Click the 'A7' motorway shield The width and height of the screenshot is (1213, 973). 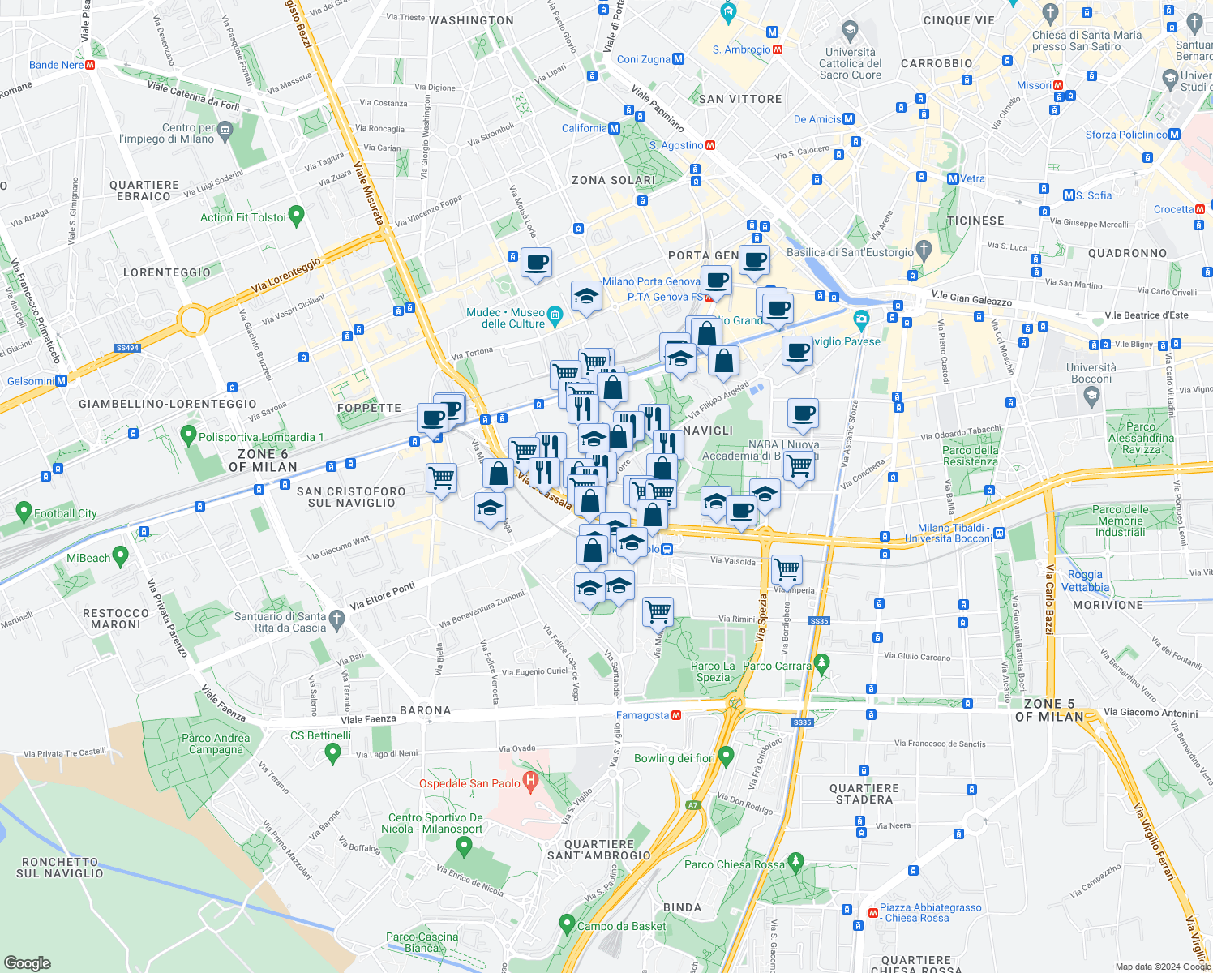coord(693,805)
